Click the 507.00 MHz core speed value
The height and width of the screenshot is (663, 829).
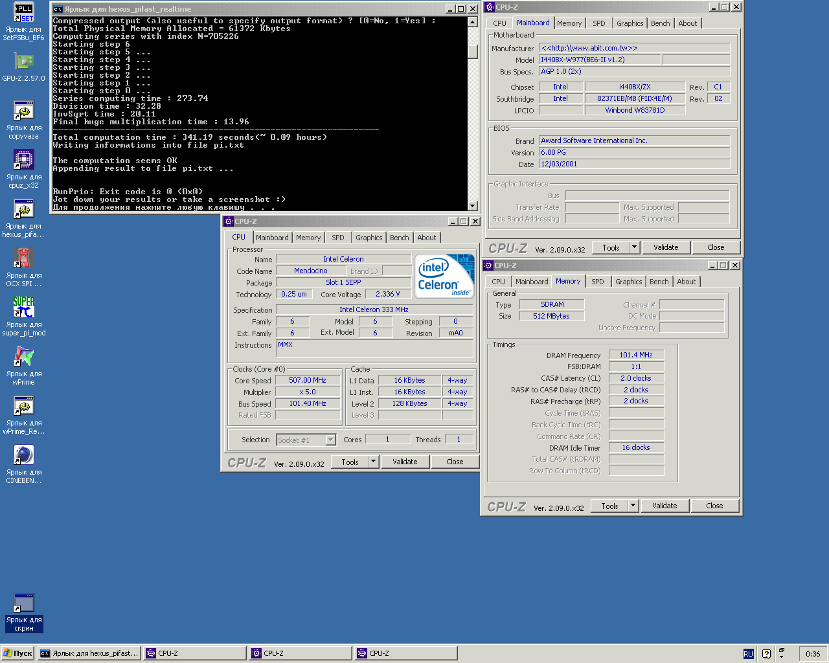click(x=308, y=380)
